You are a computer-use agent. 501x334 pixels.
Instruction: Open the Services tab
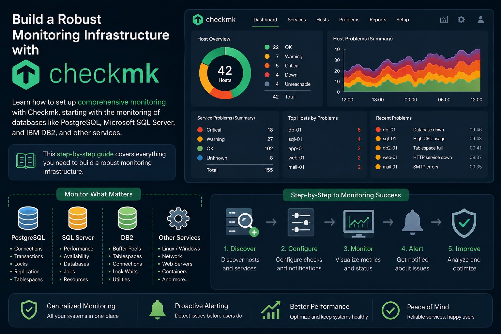click(x=296, y=20)
